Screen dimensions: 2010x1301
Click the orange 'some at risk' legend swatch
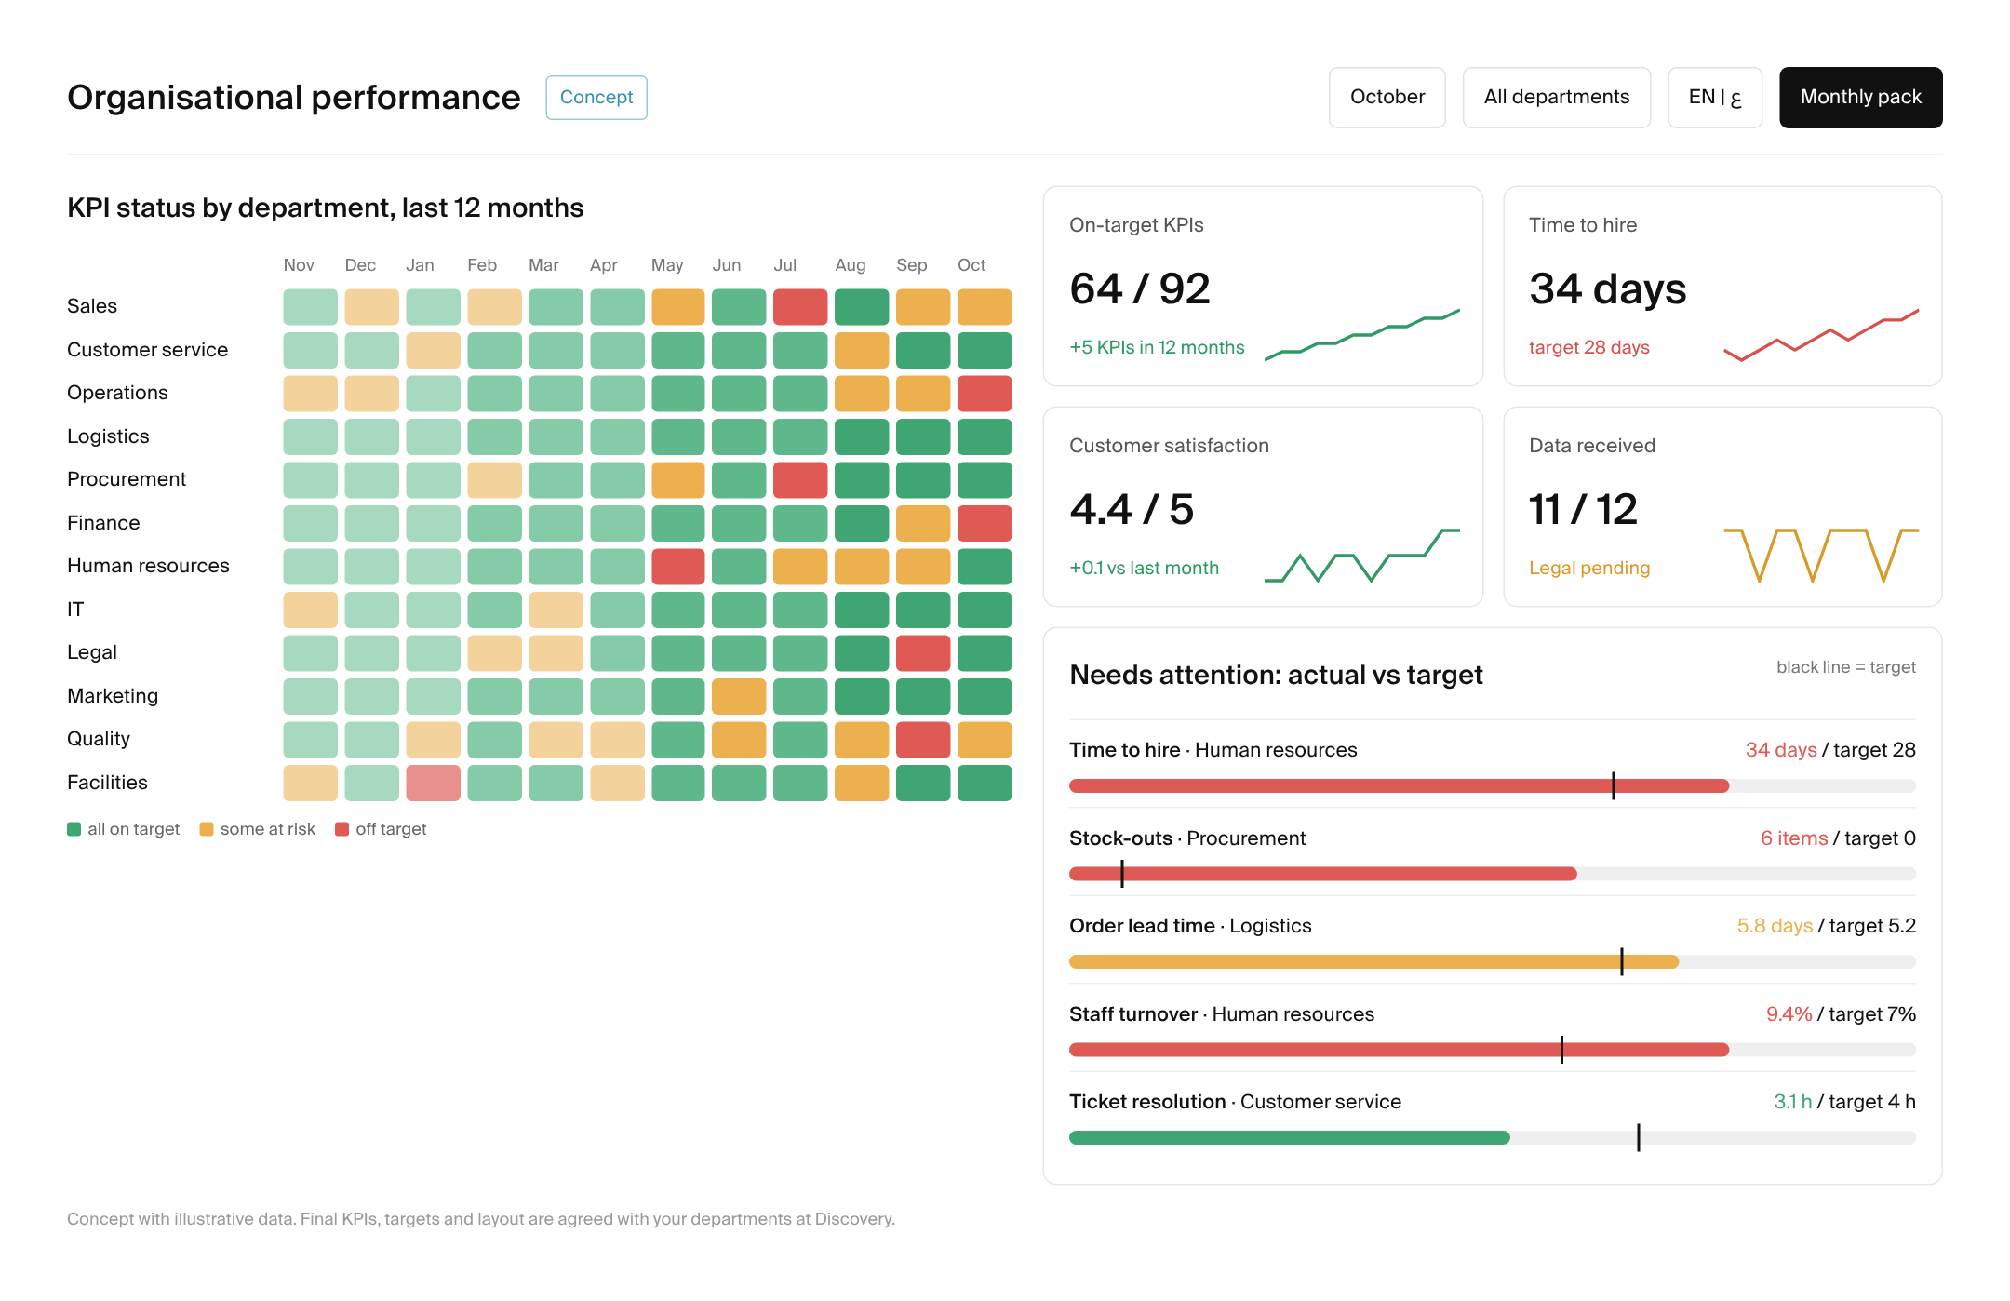click(x=207, y=829)
